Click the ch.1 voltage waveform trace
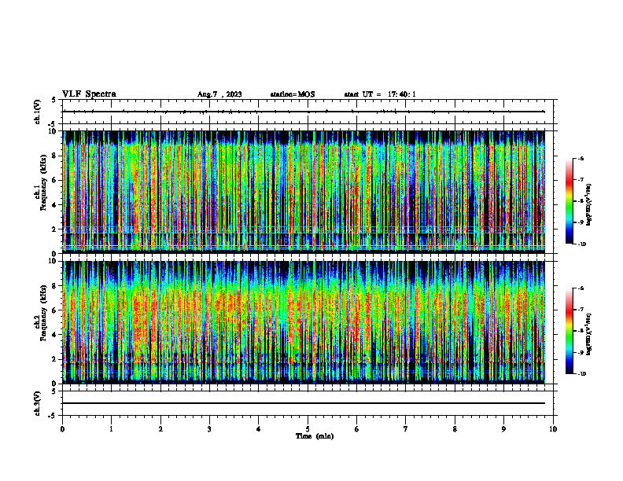 click(304, 112)
